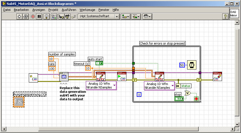241x133 pixels.
Task: Click the Pause toolbar button
Action: click(39, 16)
